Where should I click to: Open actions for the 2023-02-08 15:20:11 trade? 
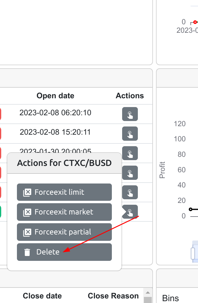(x=130, y=133)
